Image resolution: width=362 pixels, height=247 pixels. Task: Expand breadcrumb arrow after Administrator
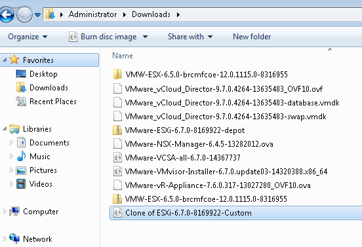point(125,15)
